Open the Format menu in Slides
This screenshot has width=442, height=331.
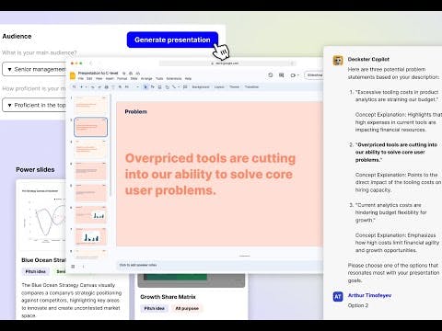coord(122,79)
